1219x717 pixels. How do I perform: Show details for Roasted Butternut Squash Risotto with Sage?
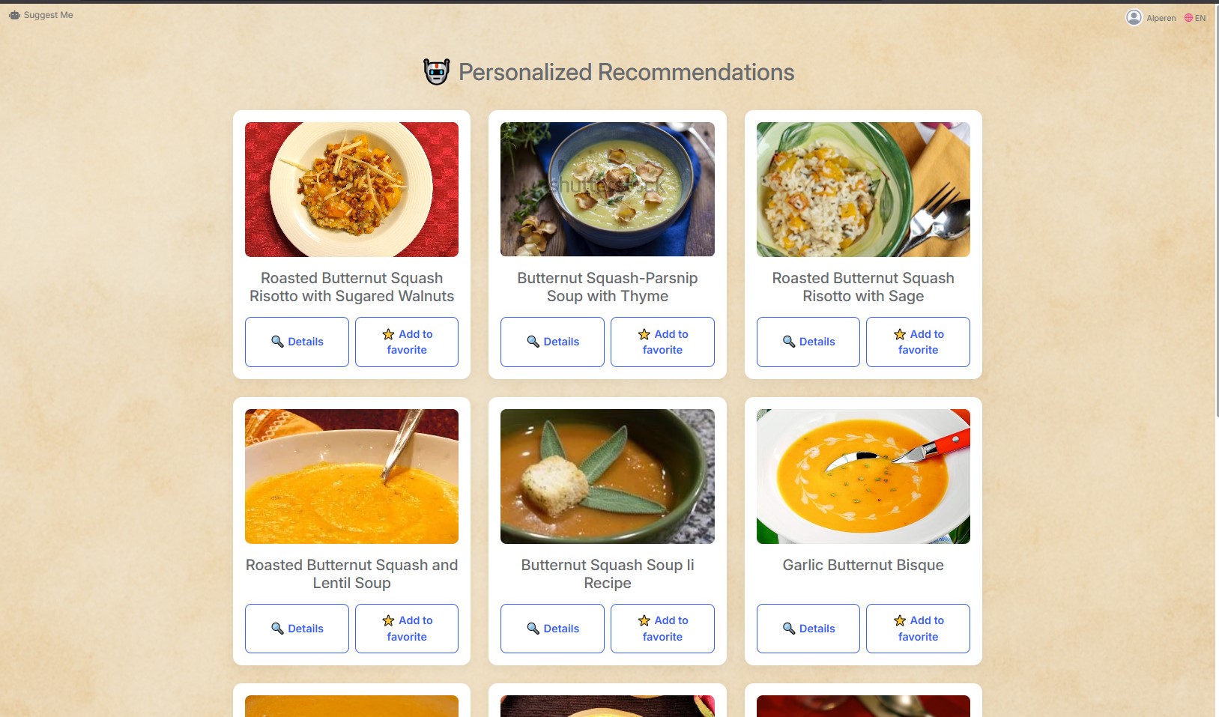(808, 342)
